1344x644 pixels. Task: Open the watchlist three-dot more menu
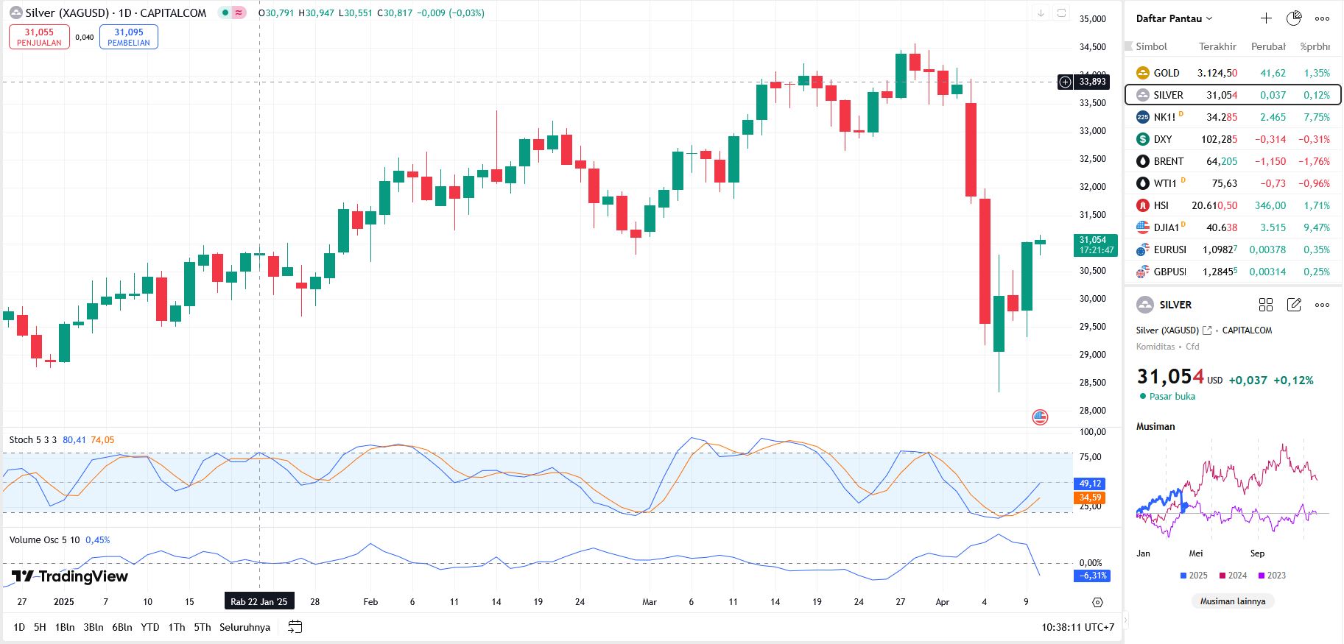pos(1323,18)
